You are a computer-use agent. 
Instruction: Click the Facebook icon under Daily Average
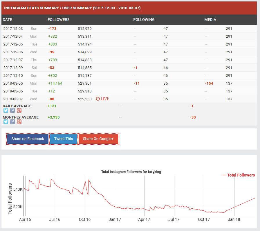(12, 110)
